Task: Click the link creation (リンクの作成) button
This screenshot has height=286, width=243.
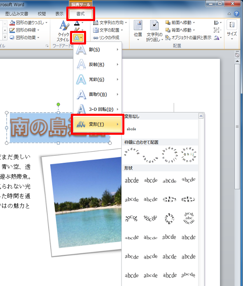Action: (x=106, y=38)
